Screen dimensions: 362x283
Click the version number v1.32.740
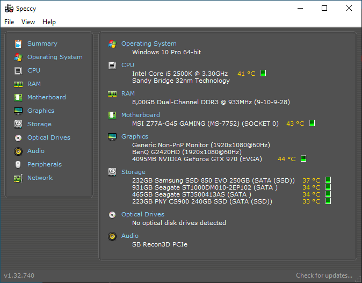tap(19, 275)
